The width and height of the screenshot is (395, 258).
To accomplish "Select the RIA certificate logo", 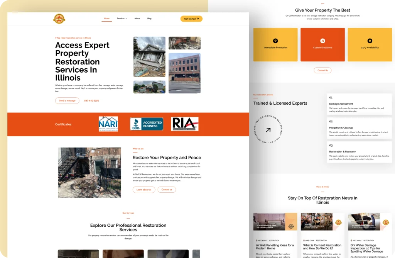I will 185,124.
